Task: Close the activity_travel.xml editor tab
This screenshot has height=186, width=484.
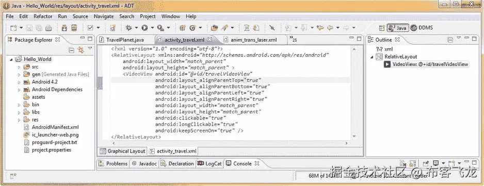Action: pos(209,40)
